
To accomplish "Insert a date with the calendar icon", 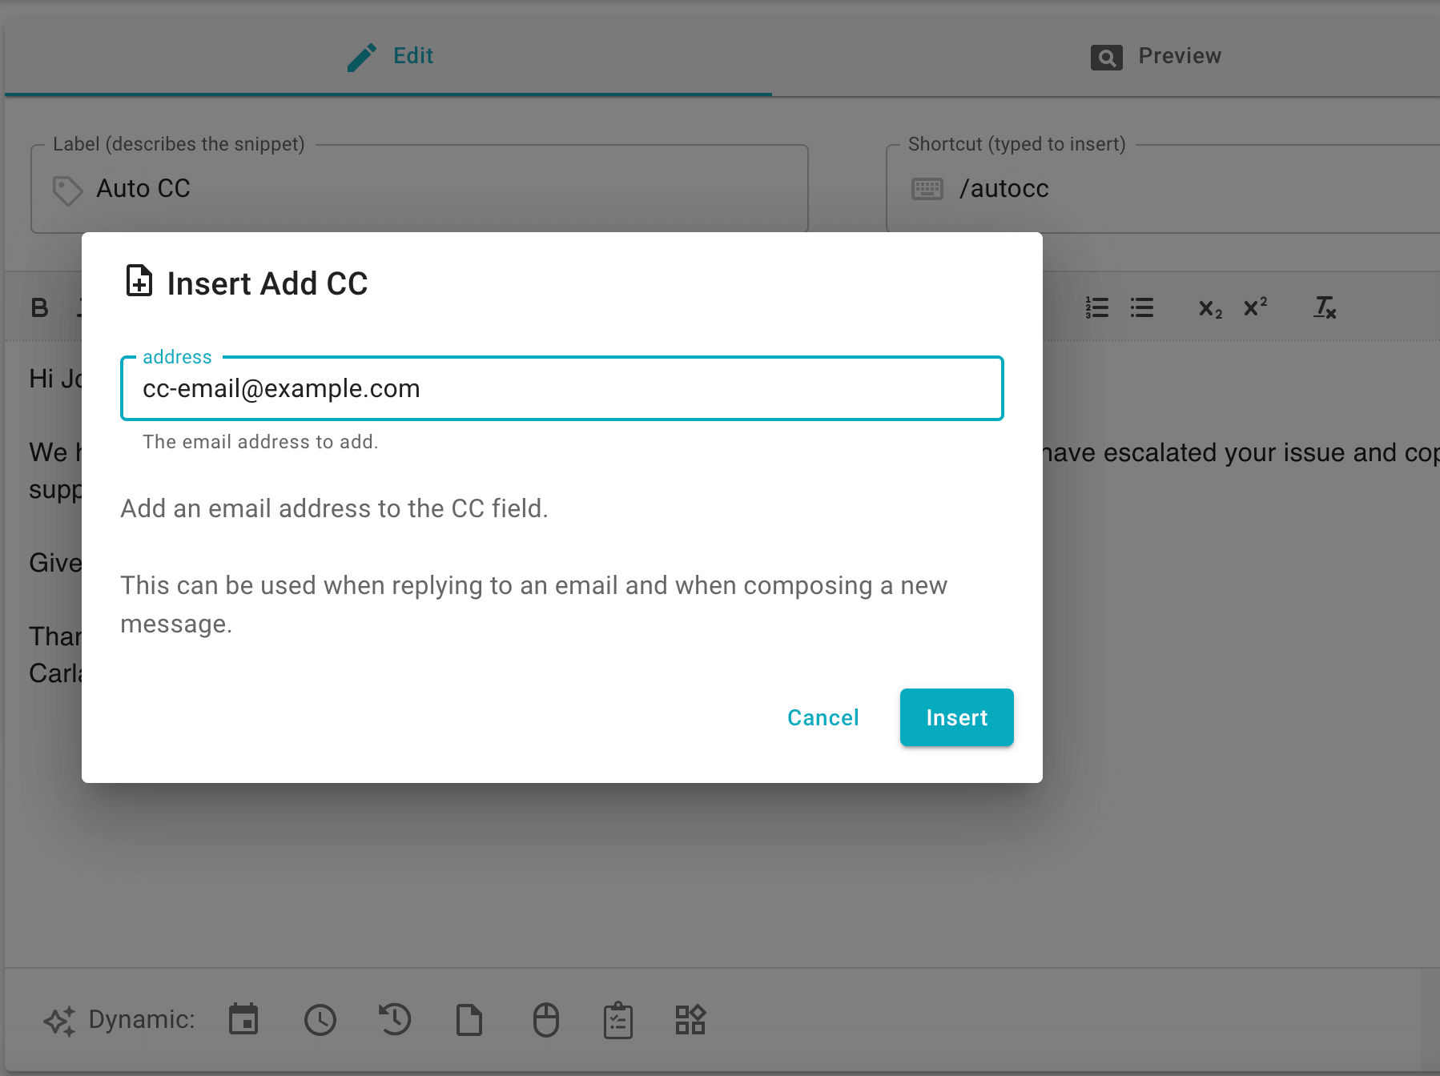I will pos(243,1020).
